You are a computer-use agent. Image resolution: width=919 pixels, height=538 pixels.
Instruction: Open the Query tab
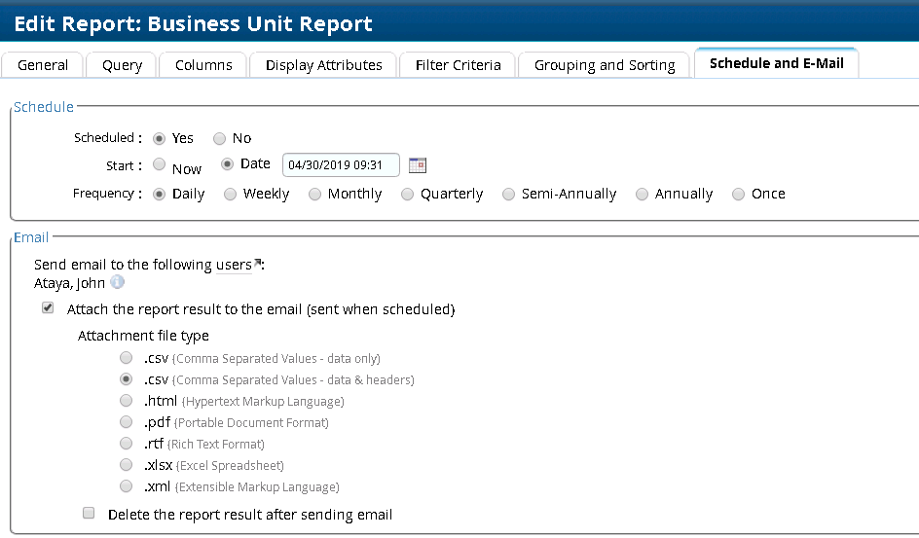(x=122, y=65)
